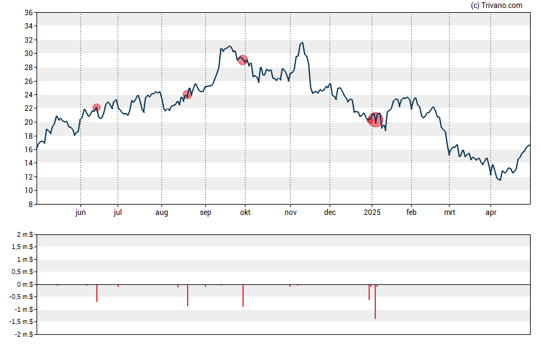Image resolution: width=541 pixels, height=344 pixels.
Task: Click the '2 m.$' volume axis label
Action: coord(25,235)
